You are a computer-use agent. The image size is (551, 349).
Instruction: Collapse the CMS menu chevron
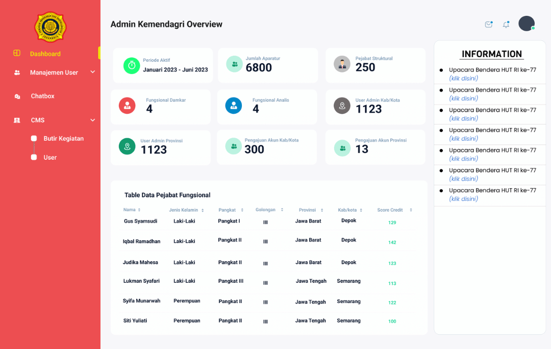(92, 120)
